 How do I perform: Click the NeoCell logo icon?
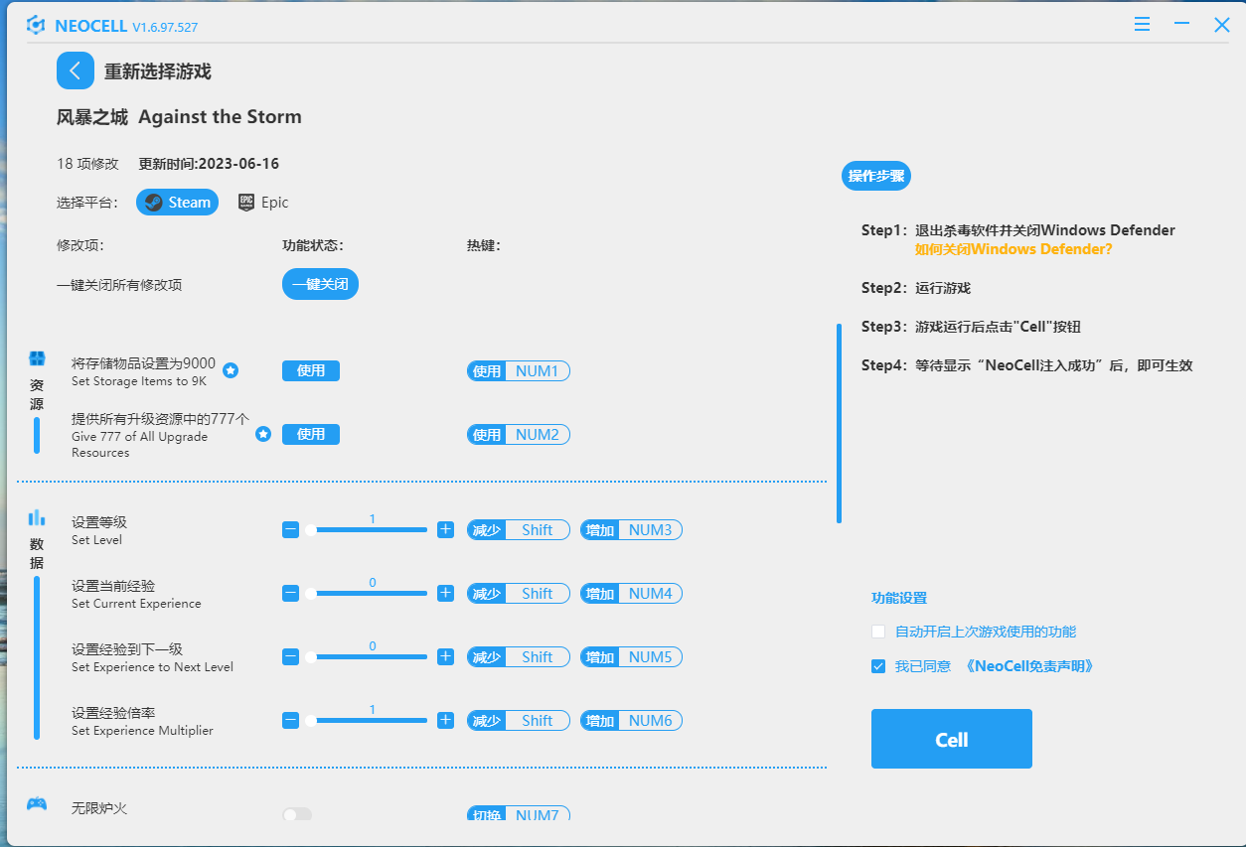pyautogui.click(x=36, y=25)
